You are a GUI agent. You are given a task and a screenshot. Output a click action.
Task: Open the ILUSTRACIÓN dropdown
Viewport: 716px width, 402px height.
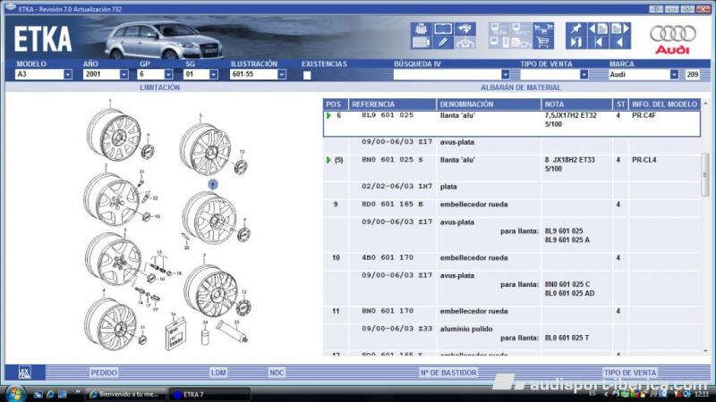pos(281,74)
